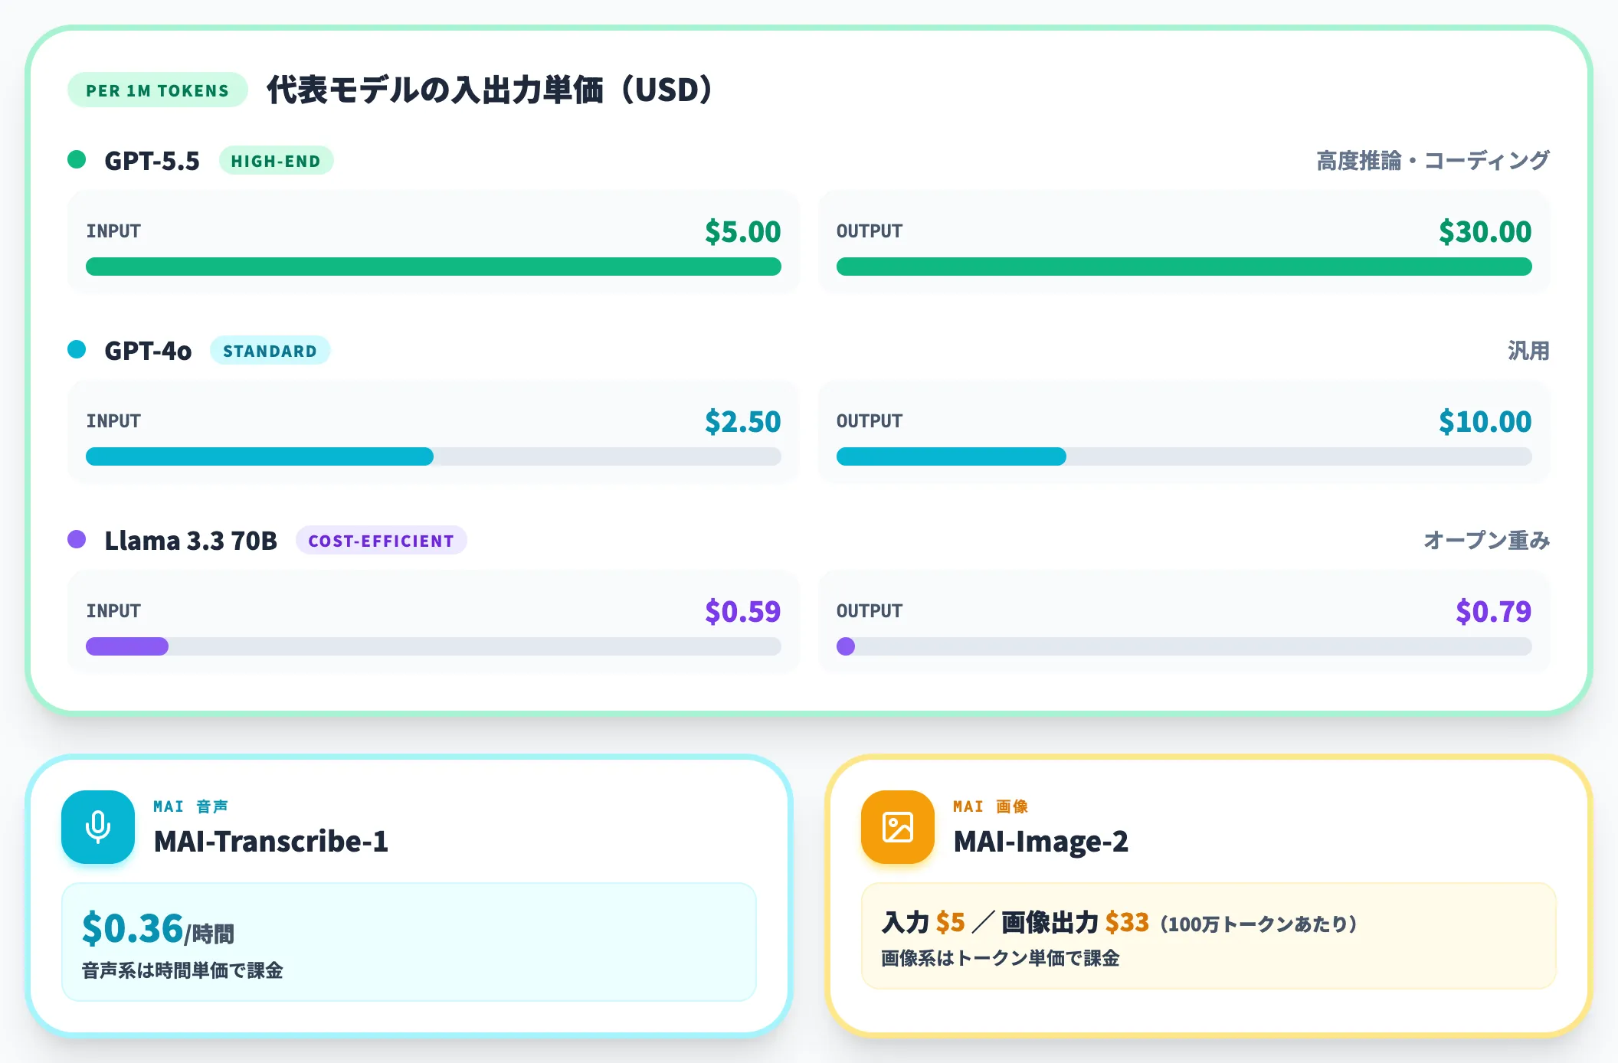Click the HIGH-END tag
The height and width of the screenshot is (1063, 1618).
click(276, 161)
